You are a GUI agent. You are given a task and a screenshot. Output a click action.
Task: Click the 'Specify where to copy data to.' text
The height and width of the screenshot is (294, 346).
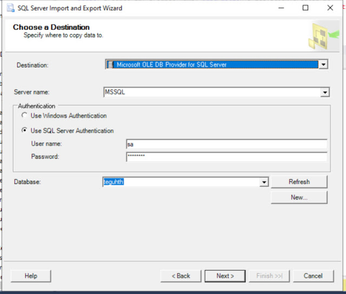(63, 35)
